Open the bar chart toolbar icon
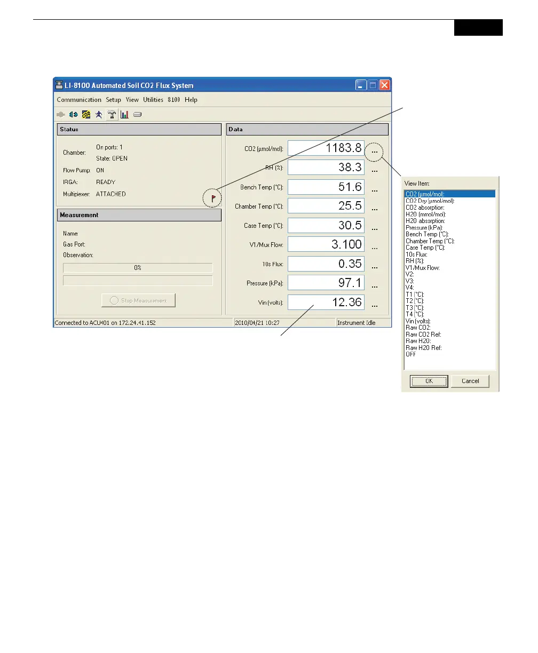538x653 pixels. pos(124,114)
